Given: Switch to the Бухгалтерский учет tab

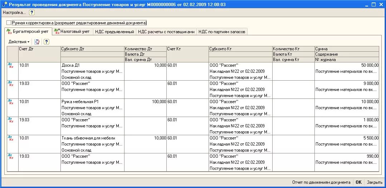Looking at the screenshot, I should tap(28, 31).
